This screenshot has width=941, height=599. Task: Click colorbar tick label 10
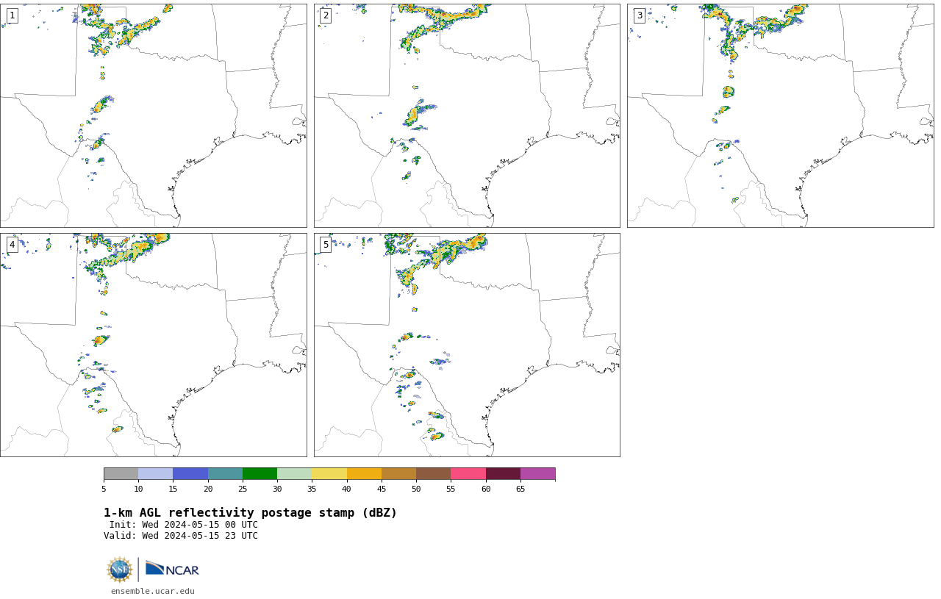pyautogui.click(x=138, y=489)
